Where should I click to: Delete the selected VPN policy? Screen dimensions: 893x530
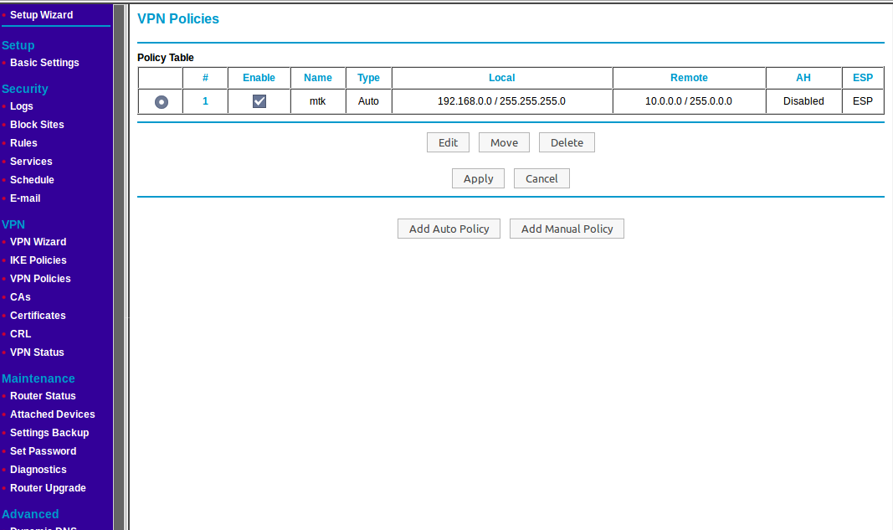(567, 142)
